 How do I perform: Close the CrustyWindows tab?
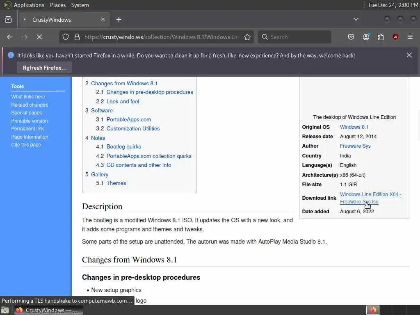coord(103,20)
